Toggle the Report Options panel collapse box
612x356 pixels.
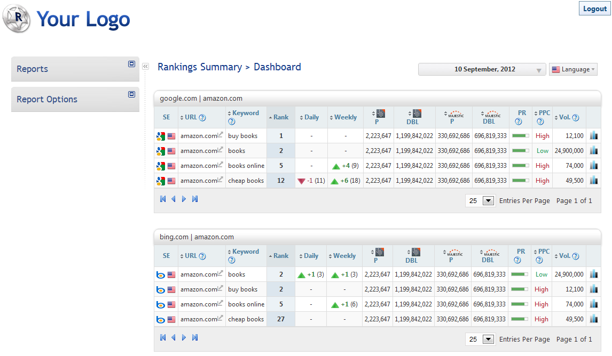(x=131, y=94)
